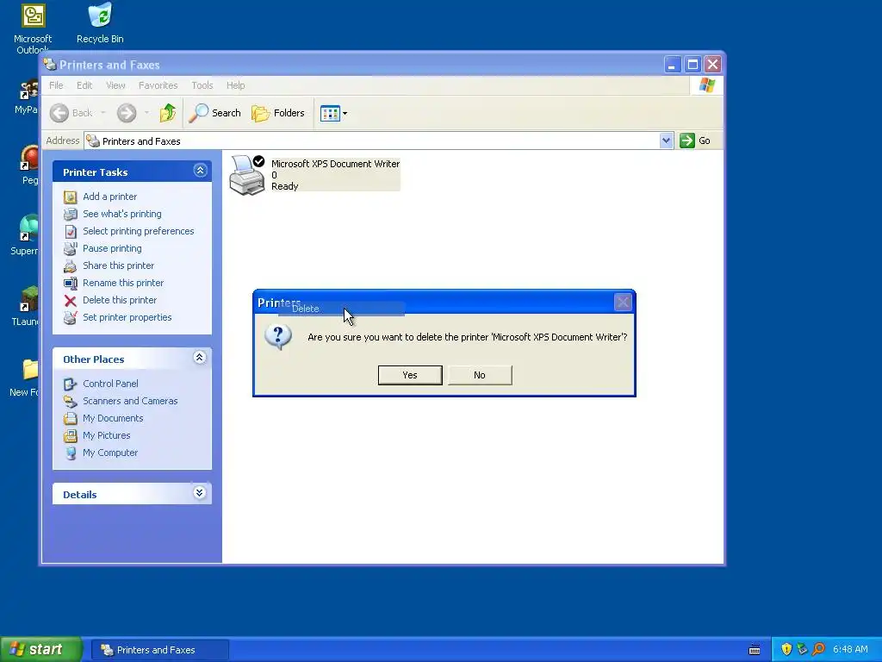Click the Select printing preferences icon
This screenshot has width=882, height=662.
coord(71,231)
